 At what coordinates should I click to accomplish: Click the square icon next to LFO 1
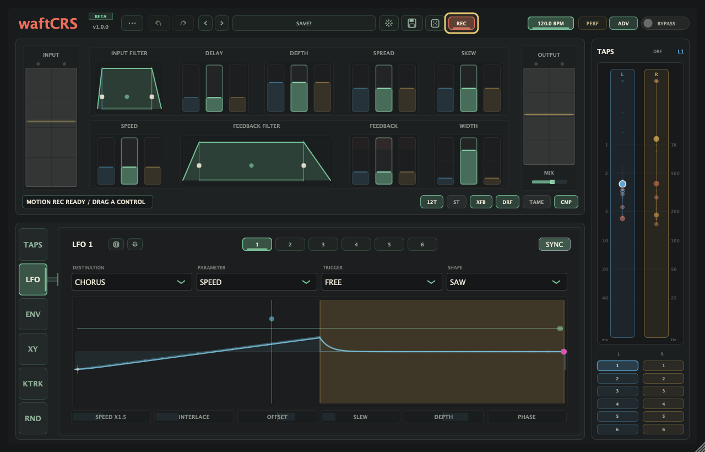(x=116, y=244)
